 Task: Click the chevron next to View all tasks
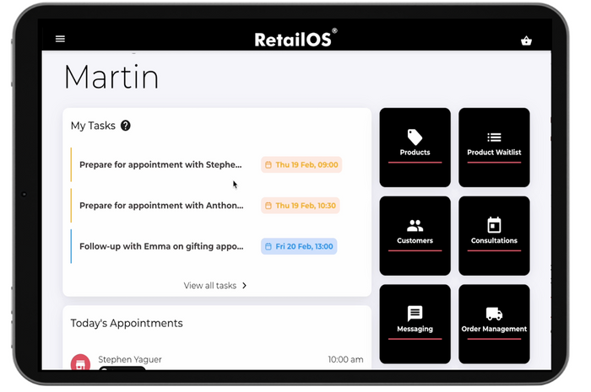(x=244, y=286)
